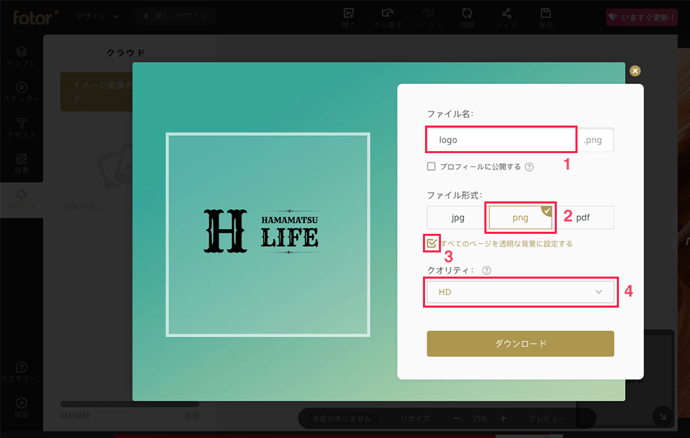Toggle the transparent background checkbox

432,243
